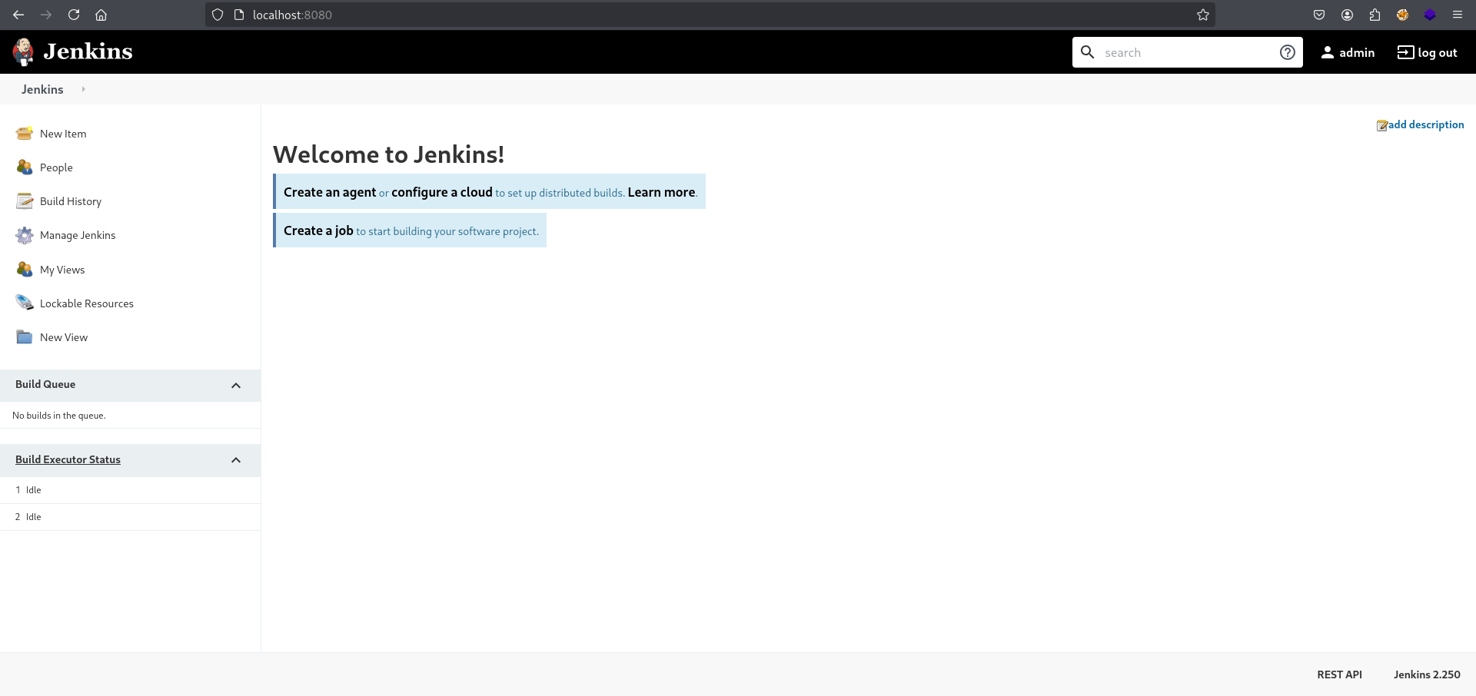Click browser forward arrow
Screen dimensions: 1476x696
(46, 15)
